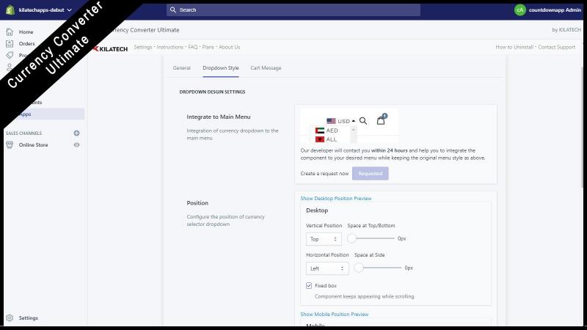Click the Home house icon
Screen dimensions: 587x330
pyautogui.click(x=10, y=32)
